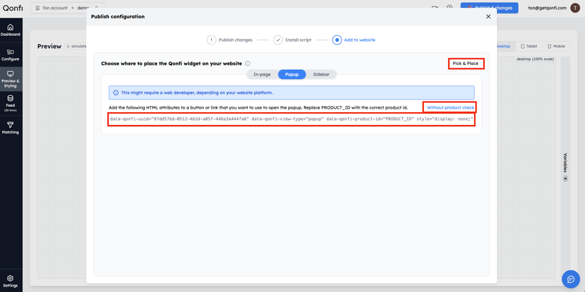Open Settings gear in sidebar
585x292 pixels.
tap(10, 282)
